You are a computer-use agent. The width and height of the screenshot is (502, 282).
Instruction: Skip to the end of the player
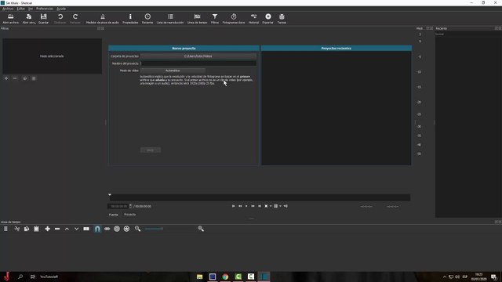tap(260, 206)
